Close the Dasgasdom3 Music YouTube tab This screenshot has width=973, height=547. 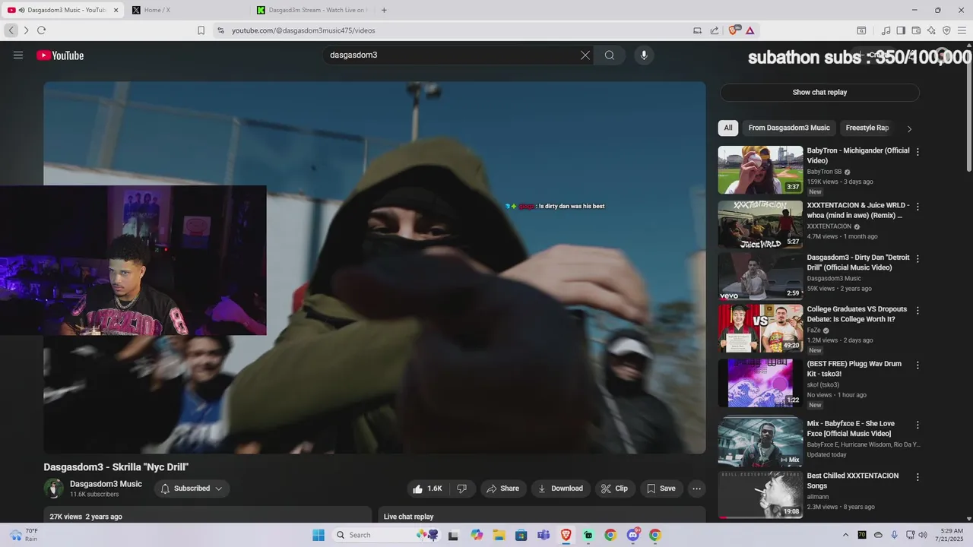coord(116,10)
